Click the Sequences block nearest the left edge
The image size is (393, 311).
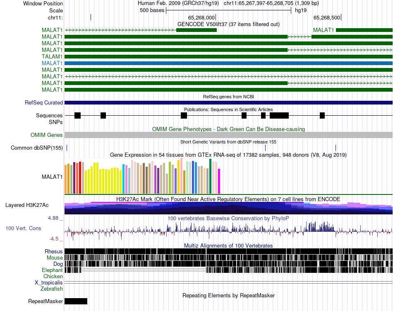[x=77, y=116]
